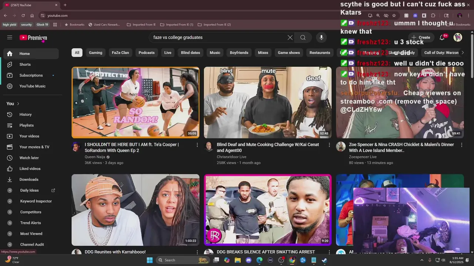Open Downloads in the sidebar
474x266 pixels.
point(31,180)
